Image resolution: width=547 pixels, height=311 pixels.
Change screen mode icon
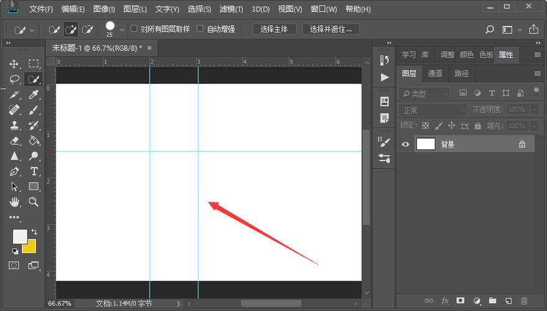click(34, 266)
